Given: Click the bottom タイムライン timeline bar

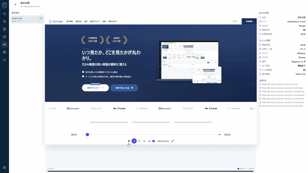Looking at the screenshot, I should coord(151,171).
